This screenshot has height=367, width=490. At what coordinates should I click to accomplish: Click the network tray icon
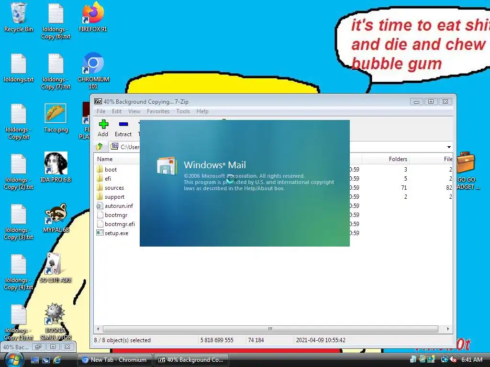(444, 359)
